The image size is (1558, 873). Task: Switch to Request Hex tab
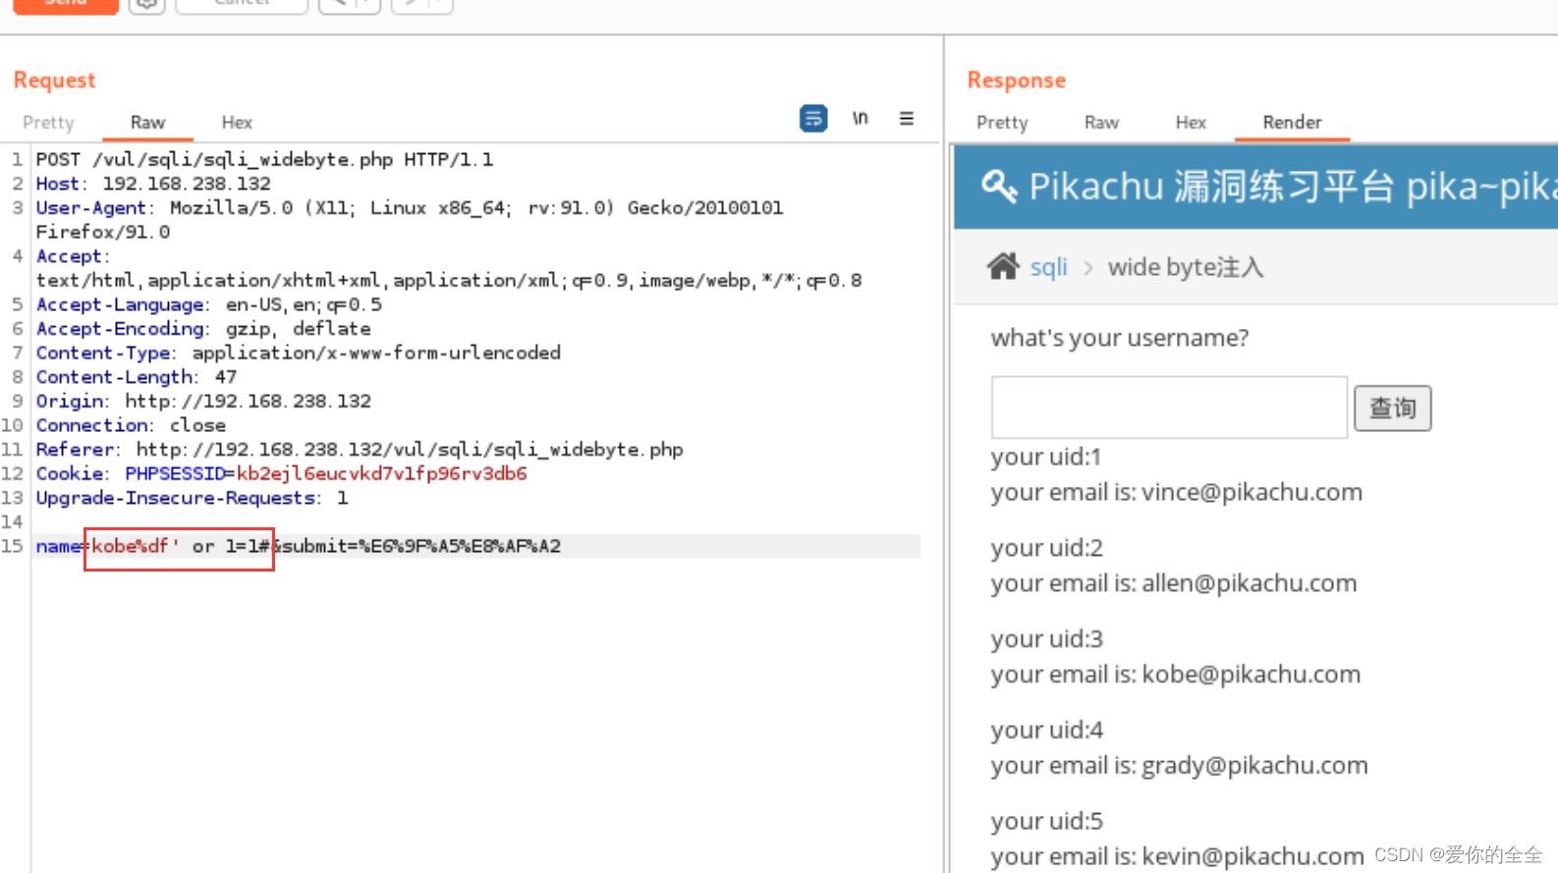point(237,123)
